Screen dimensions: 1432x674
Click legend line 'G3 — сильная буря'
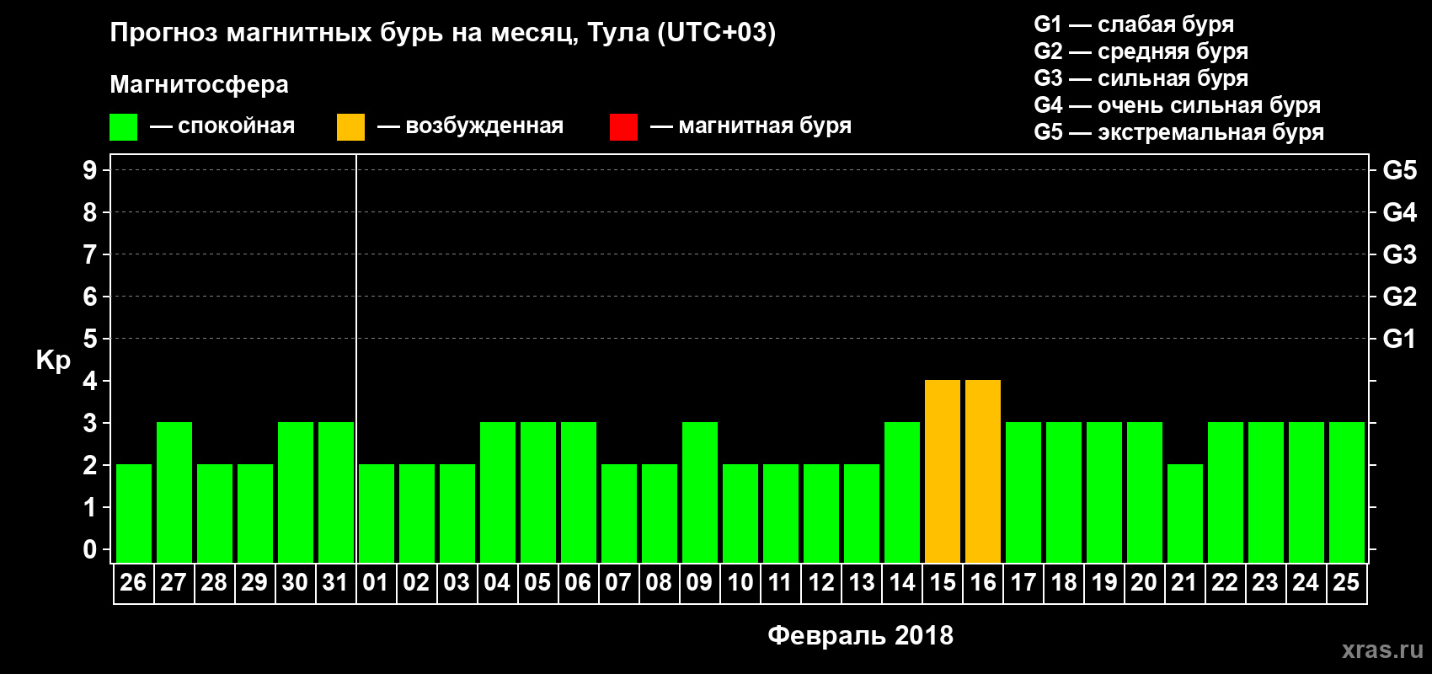pos(1141,78)
